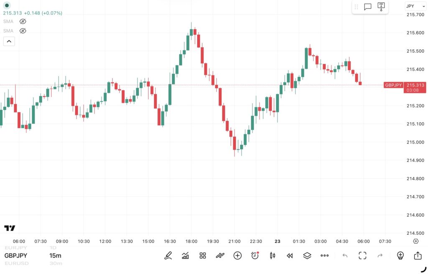Viewport: 428px width, 274px height.
Task: Open the chart layout grid icon
Action: click(203, 255)
